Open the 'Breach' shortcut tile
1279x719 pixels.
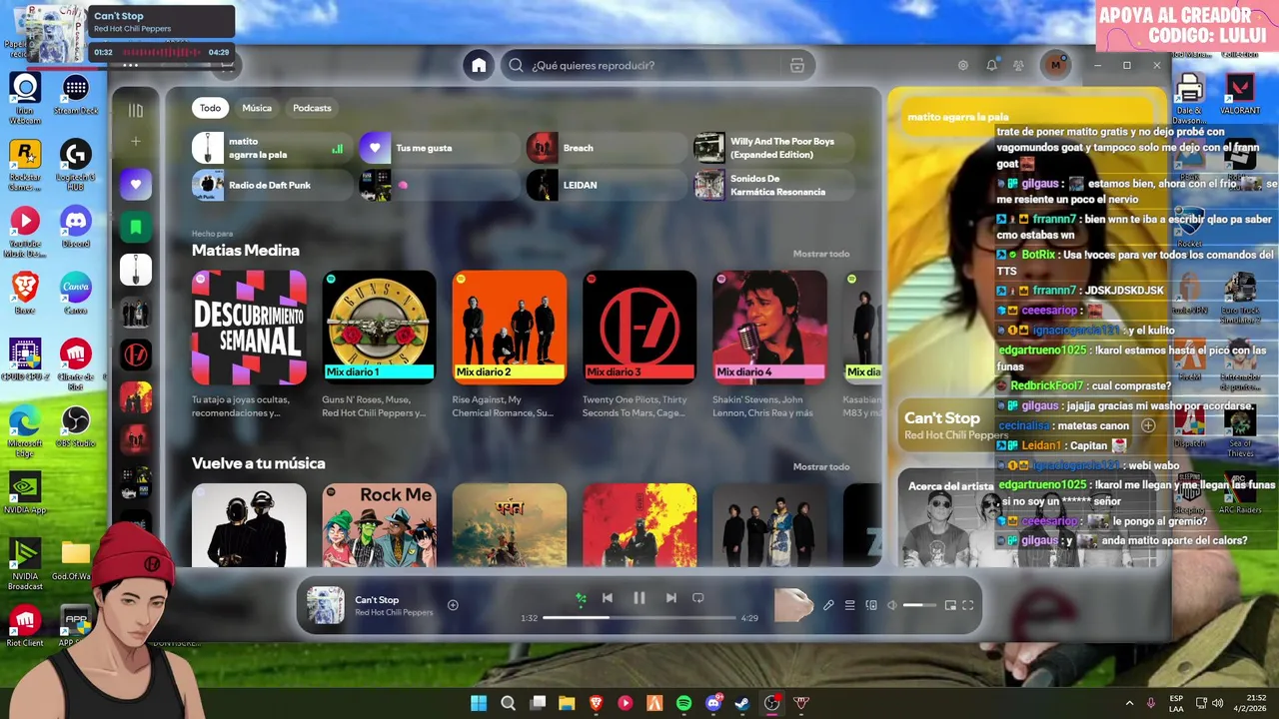607,148
